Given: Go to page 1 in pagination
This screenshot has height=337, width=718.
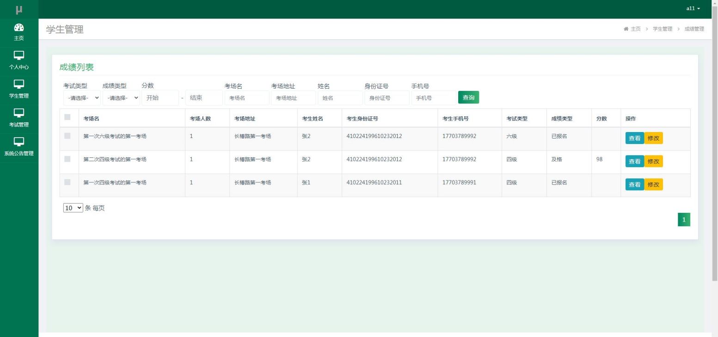Looking at the screenshot, I should pos(684,220).
